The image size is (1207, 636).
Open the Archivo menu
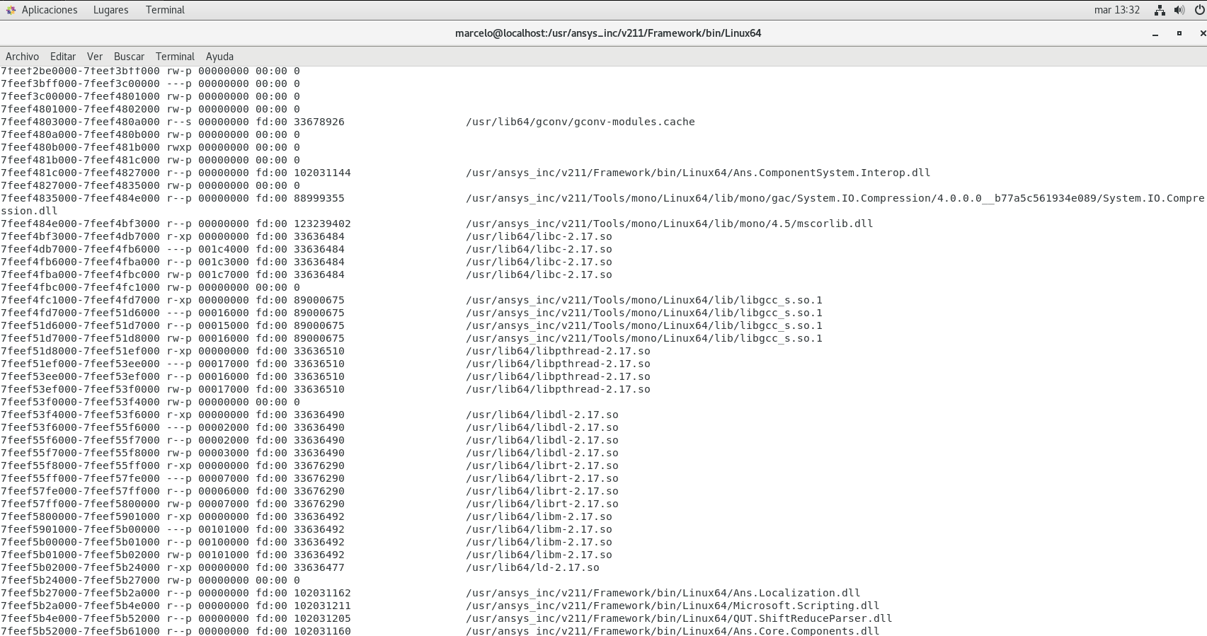click(22, 57)
